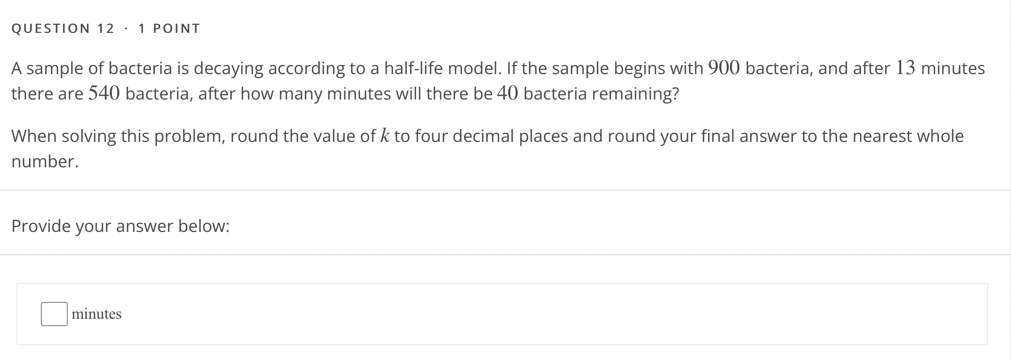Click the first paragraph of the question
Screen dimensions: 1011x359
coord(477,80)
